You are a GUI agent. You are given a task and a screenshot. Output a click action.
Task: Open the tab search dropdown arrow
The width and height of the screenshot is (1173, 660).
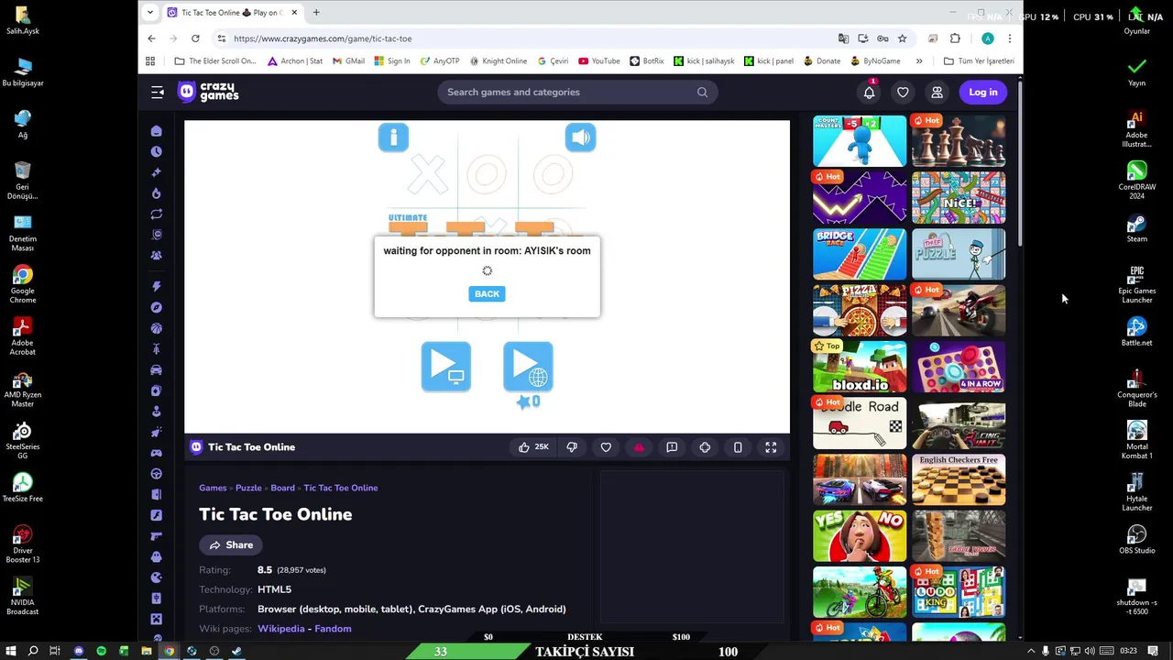[150, 13]
